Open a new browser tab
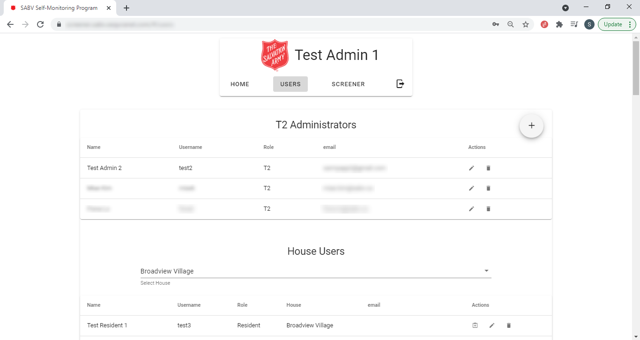 pyautogui.click(x=127, y=8)
